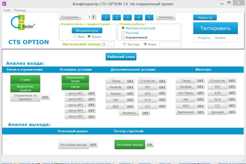The image size is (246, 164).
Task: Toggle % R OFF in Дополнительное условие
Action: [162, 100]
